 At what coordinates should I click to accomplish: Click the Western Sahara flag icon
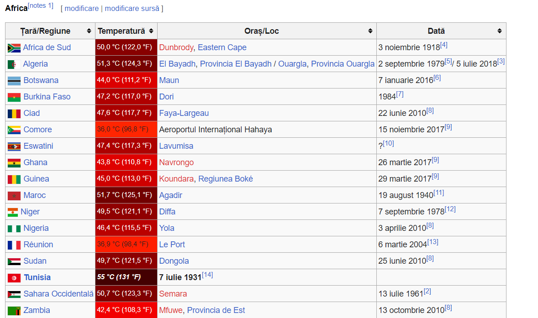pyautogui.click(x=14, y=294)
